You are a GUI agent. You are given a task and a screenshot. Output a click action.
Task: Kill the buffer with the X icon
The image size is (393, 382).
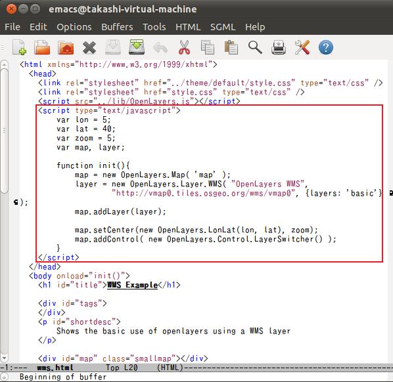[x=89, y=47]
